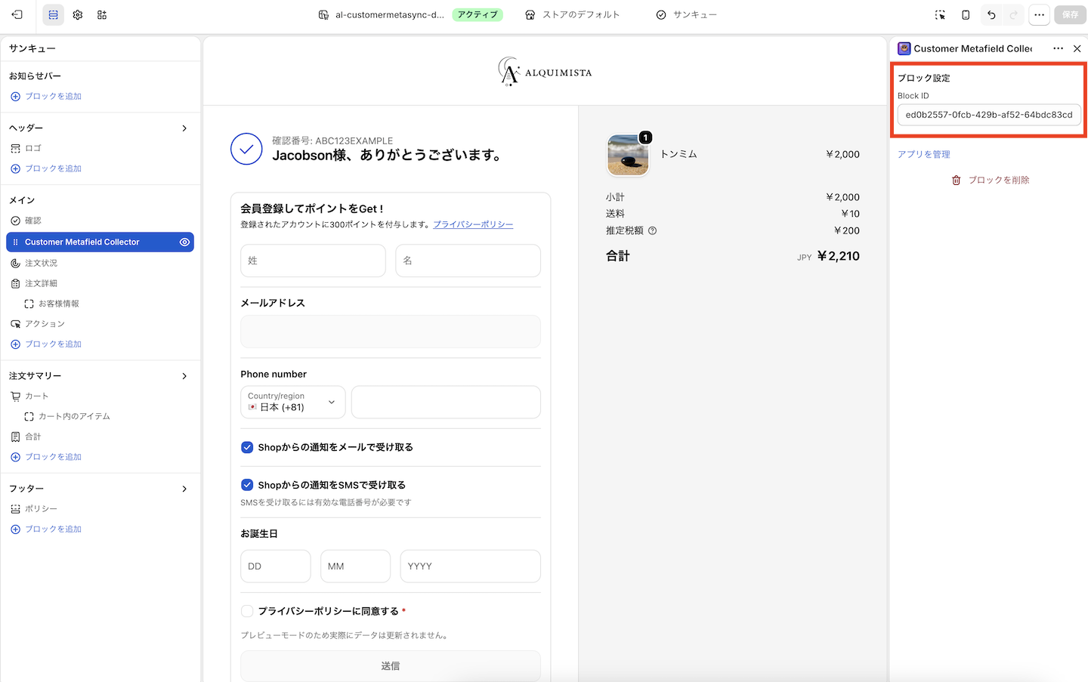Select the カート内のアイテム item
This screenshot has width=1088, height=682.
(x=67, y=416)
